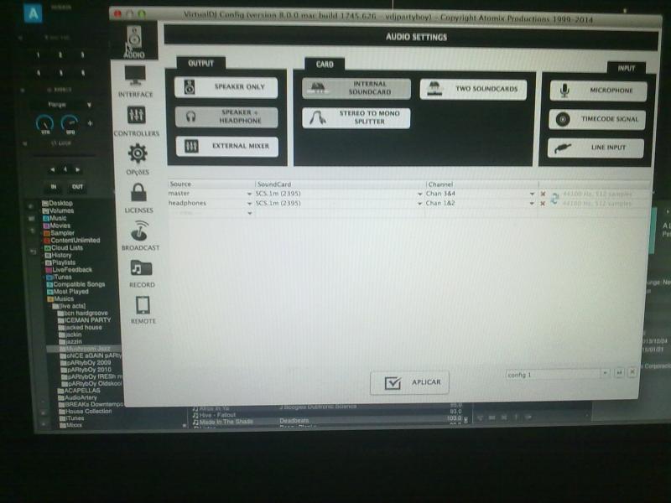Image resolution: width=671 pixels, height=503 pixels.
Task: Trigger hot cue 2
Action: [x=60, y=54]
